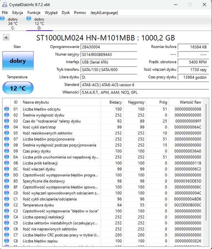
Task: Click status orb of attribute C7 row
Action: [6, 235]
